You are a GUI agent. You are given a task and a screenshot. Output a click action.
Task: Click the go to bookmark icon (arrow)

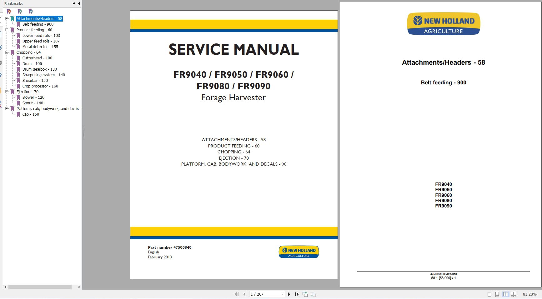(x=30, y=12)
